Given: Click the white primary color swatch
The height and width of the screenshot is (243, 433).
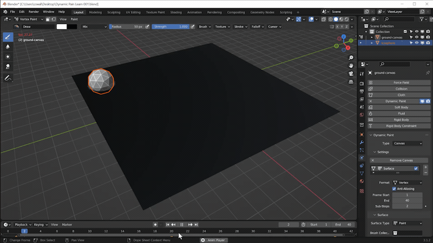Looking at the screenshot, I should tap(62, 26).
